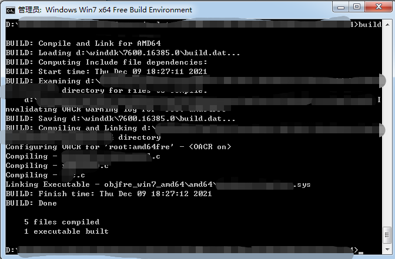
Task: Maximize the Build Environment window
Action: click(357, 7)
